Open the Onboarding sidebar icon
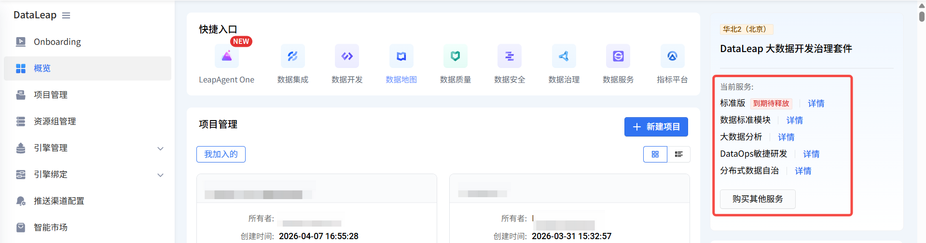The height and width of the screenshot is (243, 926). click(x=21, y=42)
